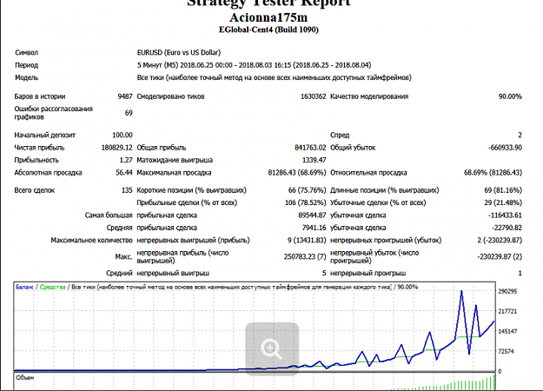Screen dimensions: 543x391
Task: Click the consecutive wins value '9 (13431.83)'
Action: click(307, 240)
